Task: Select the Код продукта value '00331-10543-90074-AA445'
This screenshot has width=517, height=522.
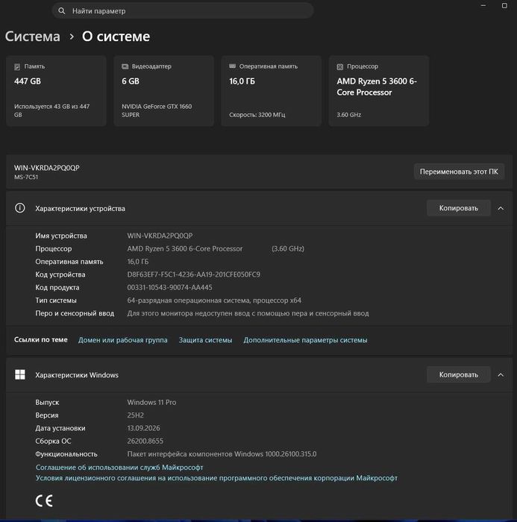Action: coord(169,287)
